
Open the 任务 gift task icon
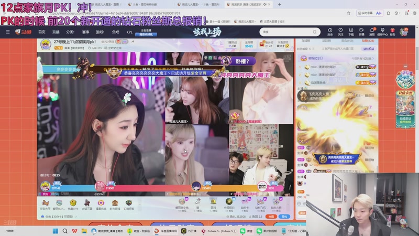click(392, 32)
